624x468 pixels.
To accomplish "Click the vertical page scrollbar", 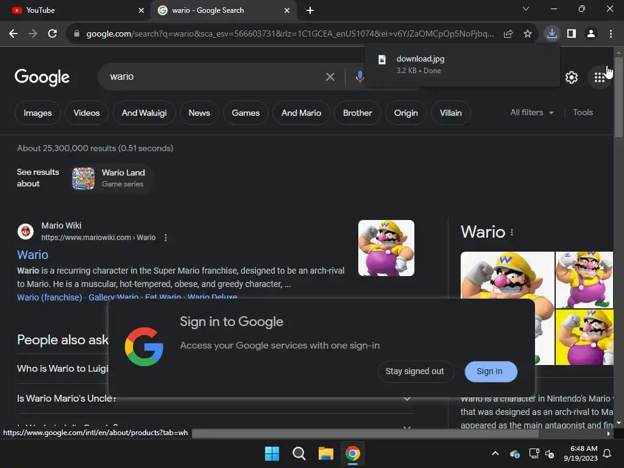I will pos(619,97).
